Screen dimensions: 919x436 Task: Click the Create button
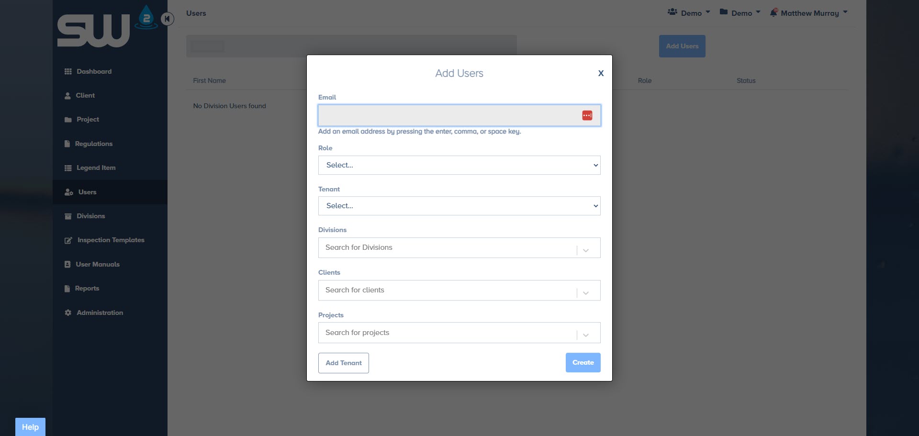[x=583, y=362]
